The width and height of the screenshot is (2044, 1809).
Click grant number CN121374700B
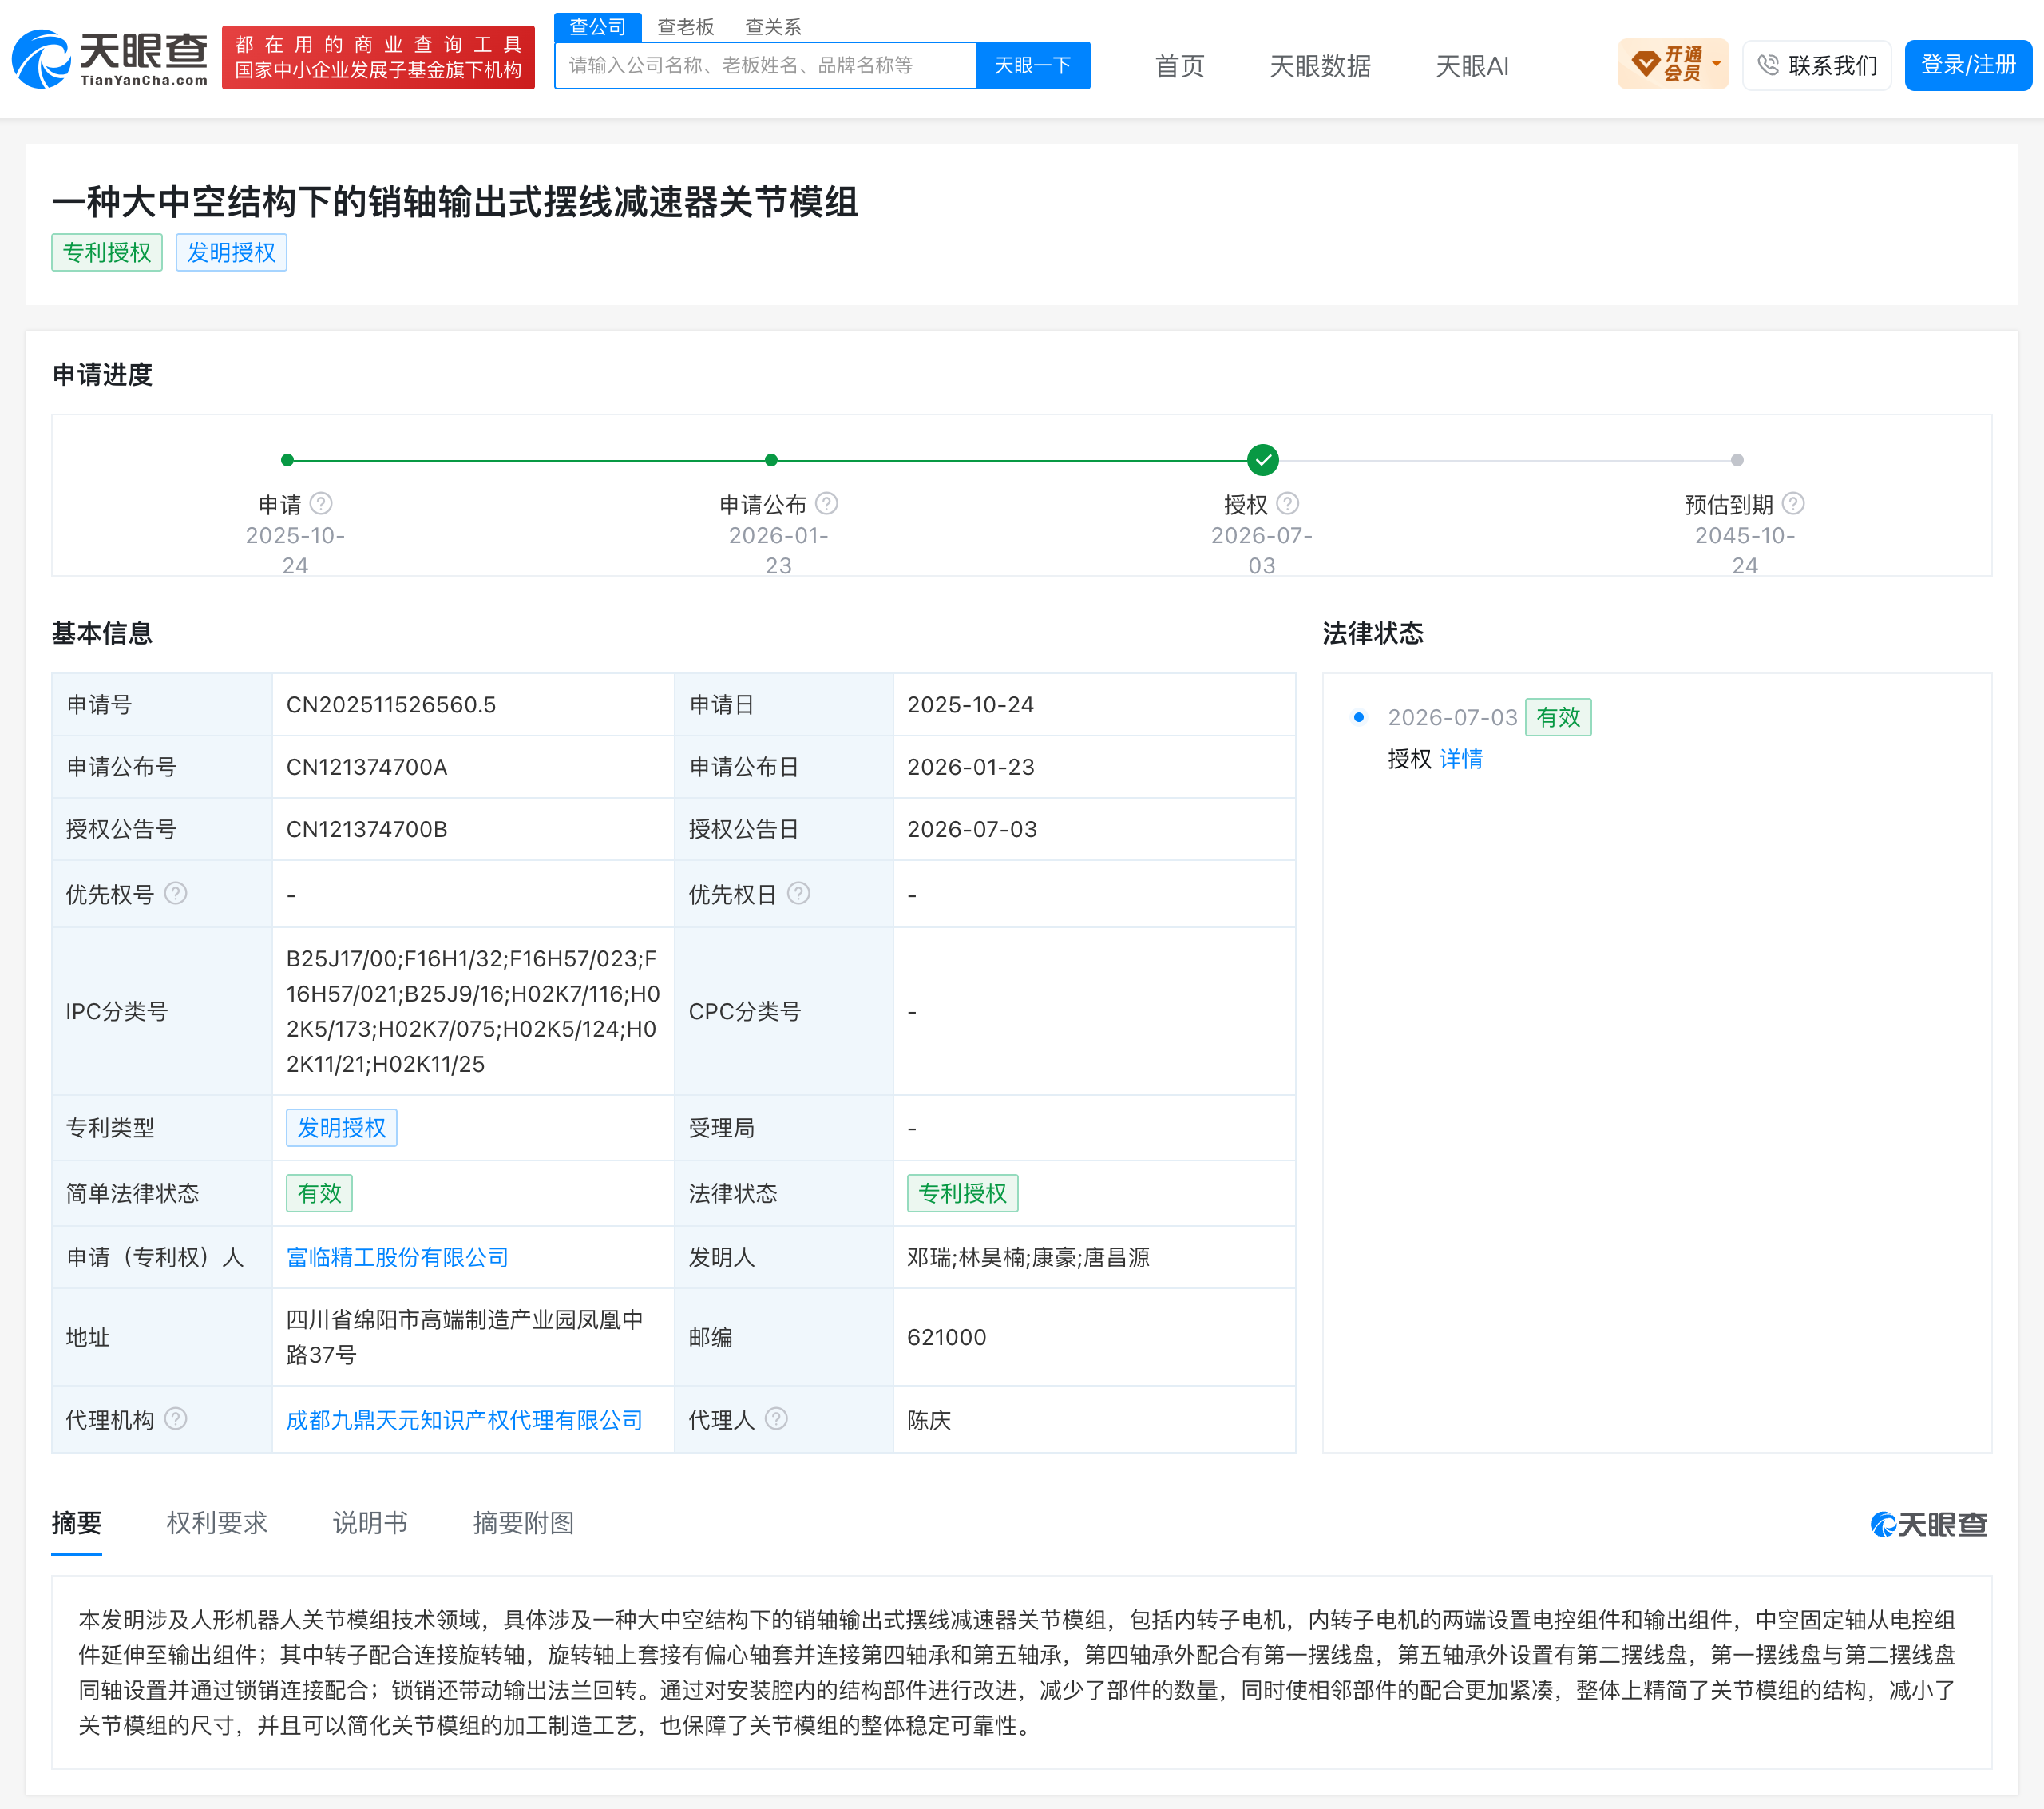pyautogui.click(x=367, y=830)
